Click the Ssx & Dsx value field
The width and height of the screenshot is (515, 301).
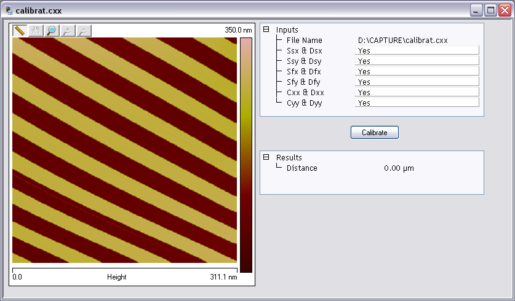(x=417, y=50)
